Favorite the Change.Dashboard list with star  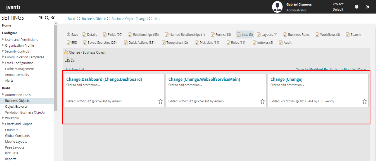click(160, 101)
